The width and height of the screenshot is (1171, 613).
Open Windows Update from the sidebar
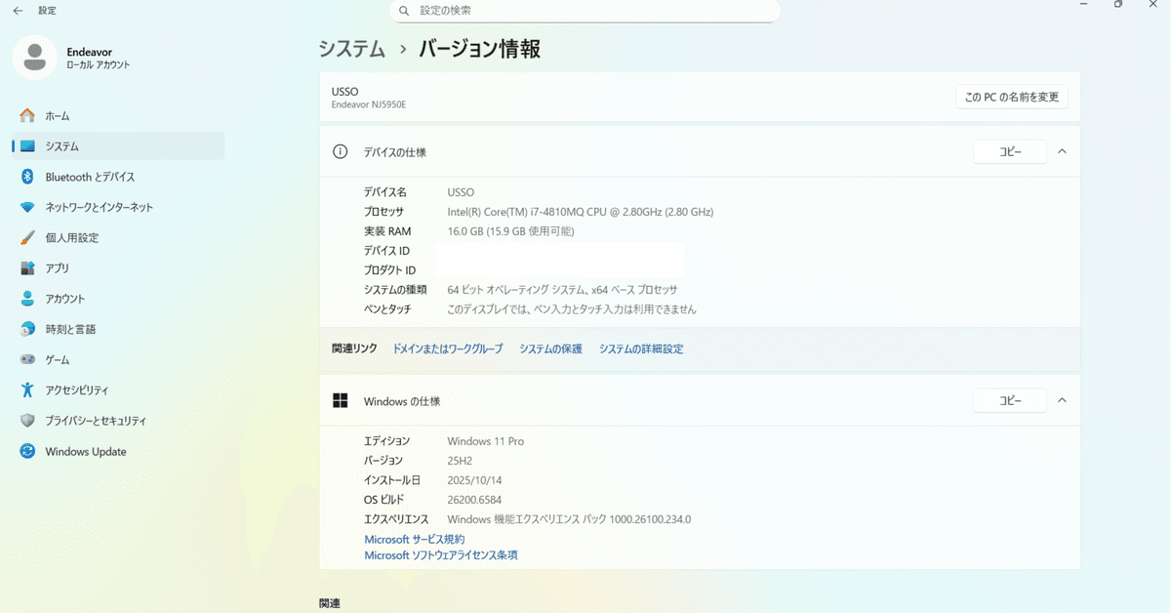click(86, 451)
